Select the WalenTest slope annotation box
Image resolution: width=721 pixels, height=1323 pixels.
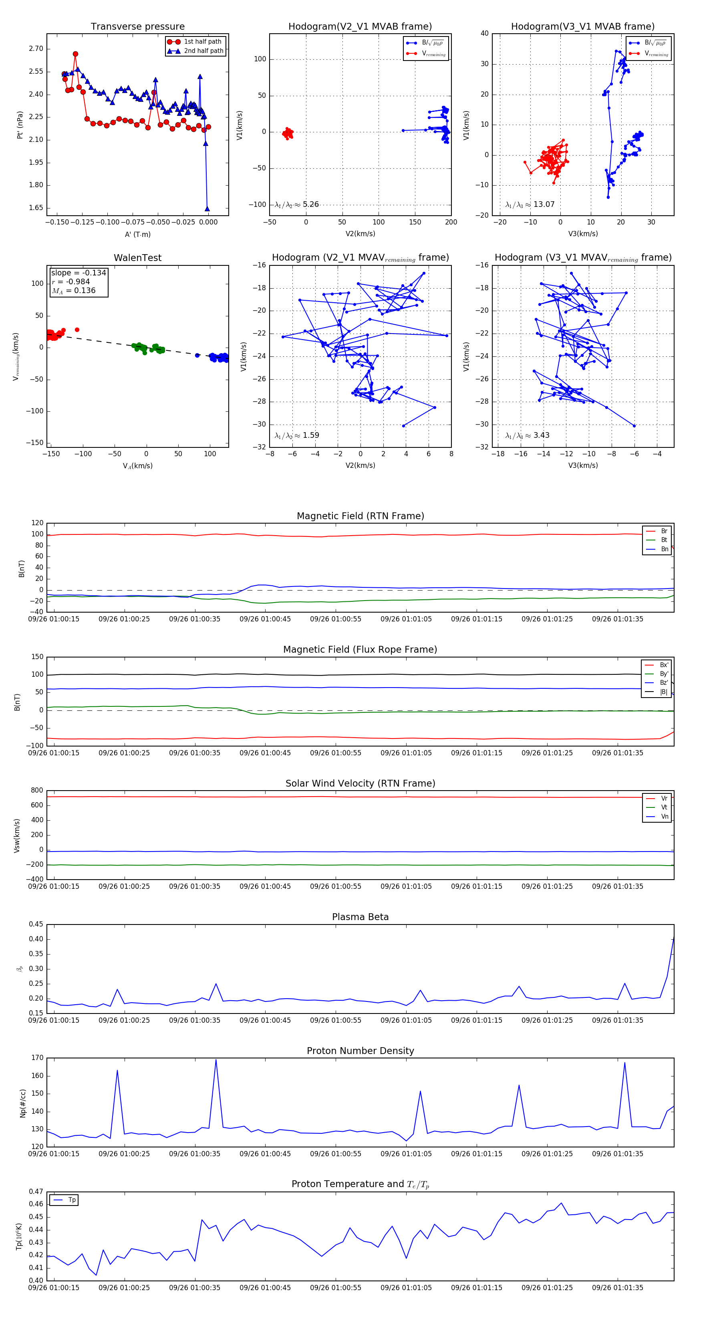(79, 282)
